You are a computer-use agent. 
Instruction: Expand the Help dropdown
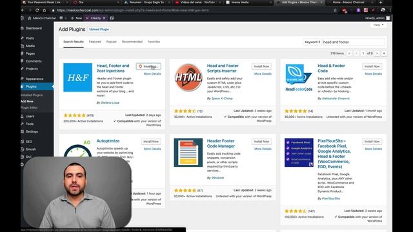379,24
